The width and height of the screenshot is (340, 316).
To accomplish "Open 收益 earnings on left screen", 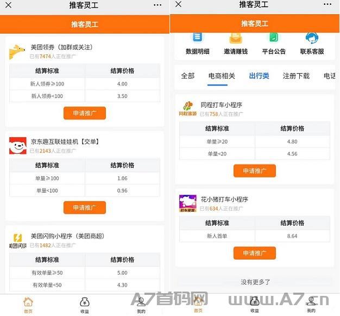I will (x=85, y=305).
